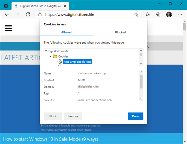Click the 'Cookies in use' heading
This screenshot has width=187, height=144.
55,24
